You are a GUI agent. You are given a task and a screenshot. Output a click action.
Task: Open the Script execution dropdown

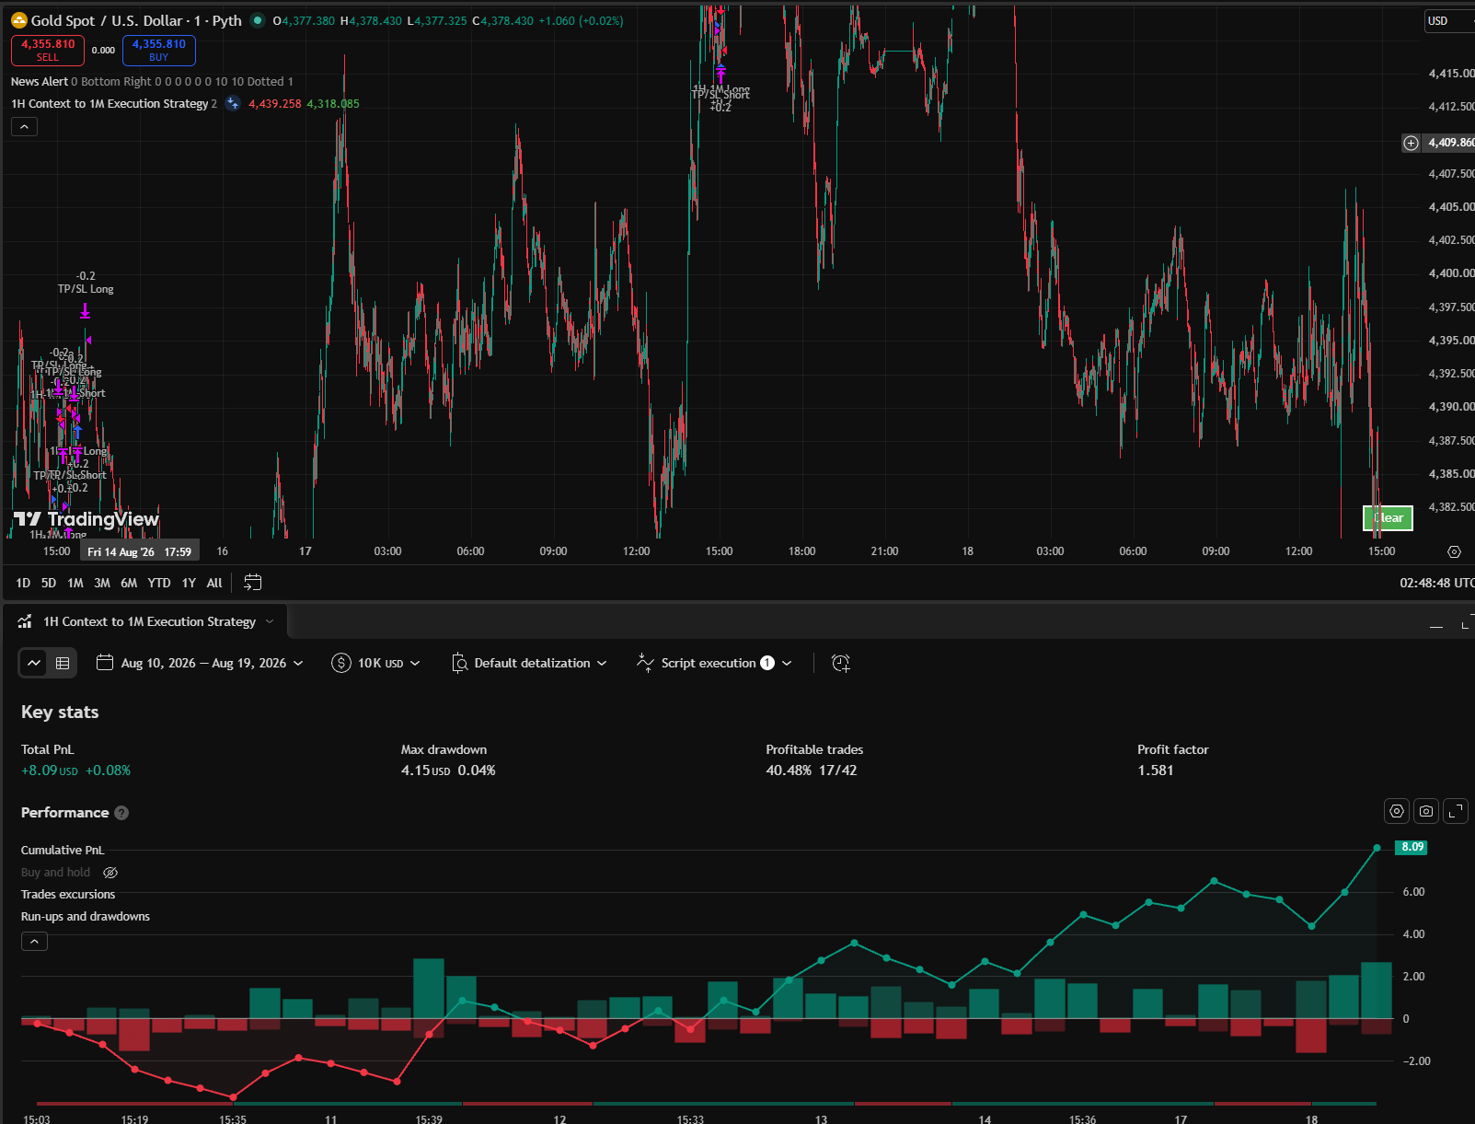714,663
